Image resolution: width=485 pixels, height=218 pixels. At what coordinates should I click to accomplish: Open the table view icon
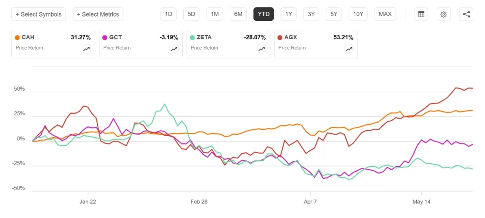421,14
